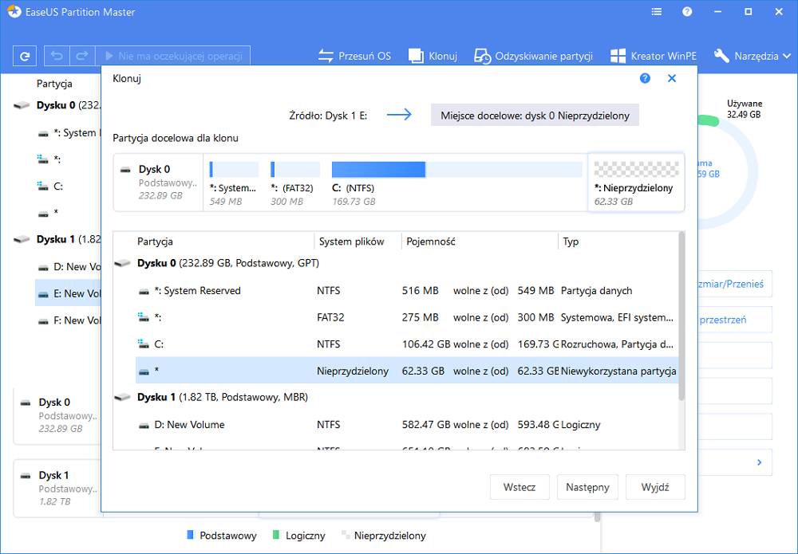
Task: Select the C: (NTFS) 169.73 GB partition block
Action: (x=456, y=183)
